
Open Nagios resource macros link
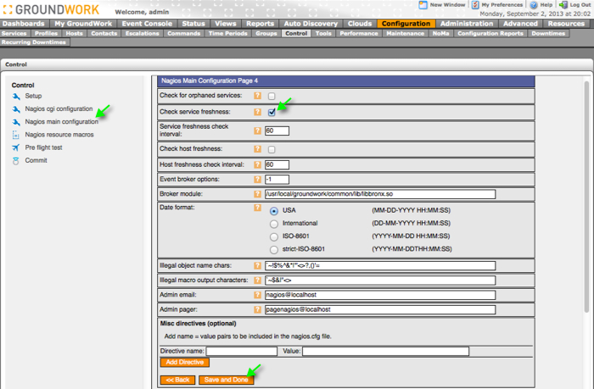[59, 135]
